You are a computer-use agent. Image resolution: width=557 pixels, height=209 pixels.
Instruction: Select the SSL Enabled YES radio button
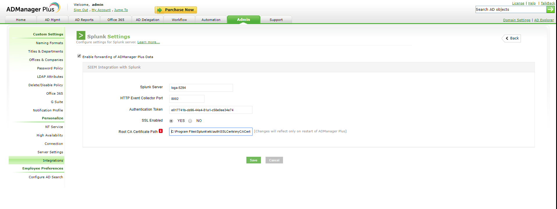click(171, 121)
